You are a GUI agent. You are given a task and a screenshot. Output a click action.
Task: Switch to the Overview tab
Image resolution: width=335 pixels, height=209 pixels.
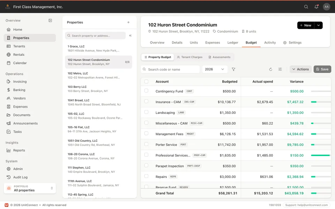coord(157,42)
